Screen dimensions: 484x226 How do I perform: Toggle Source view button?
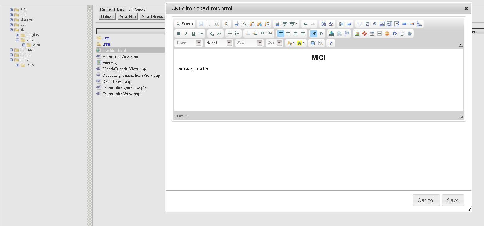click(x=185, y=24)
